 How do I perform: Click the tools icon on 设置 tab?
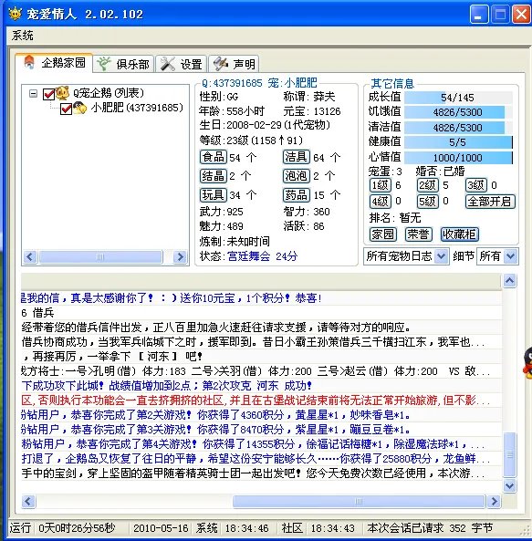click(x=167, y=64)
